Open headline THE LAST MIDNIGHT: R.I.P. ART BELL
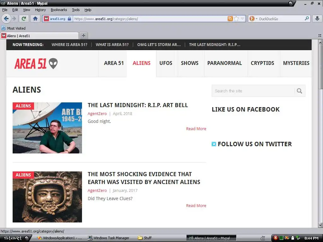This screenshot has width=323, height=242. [138, 105]
